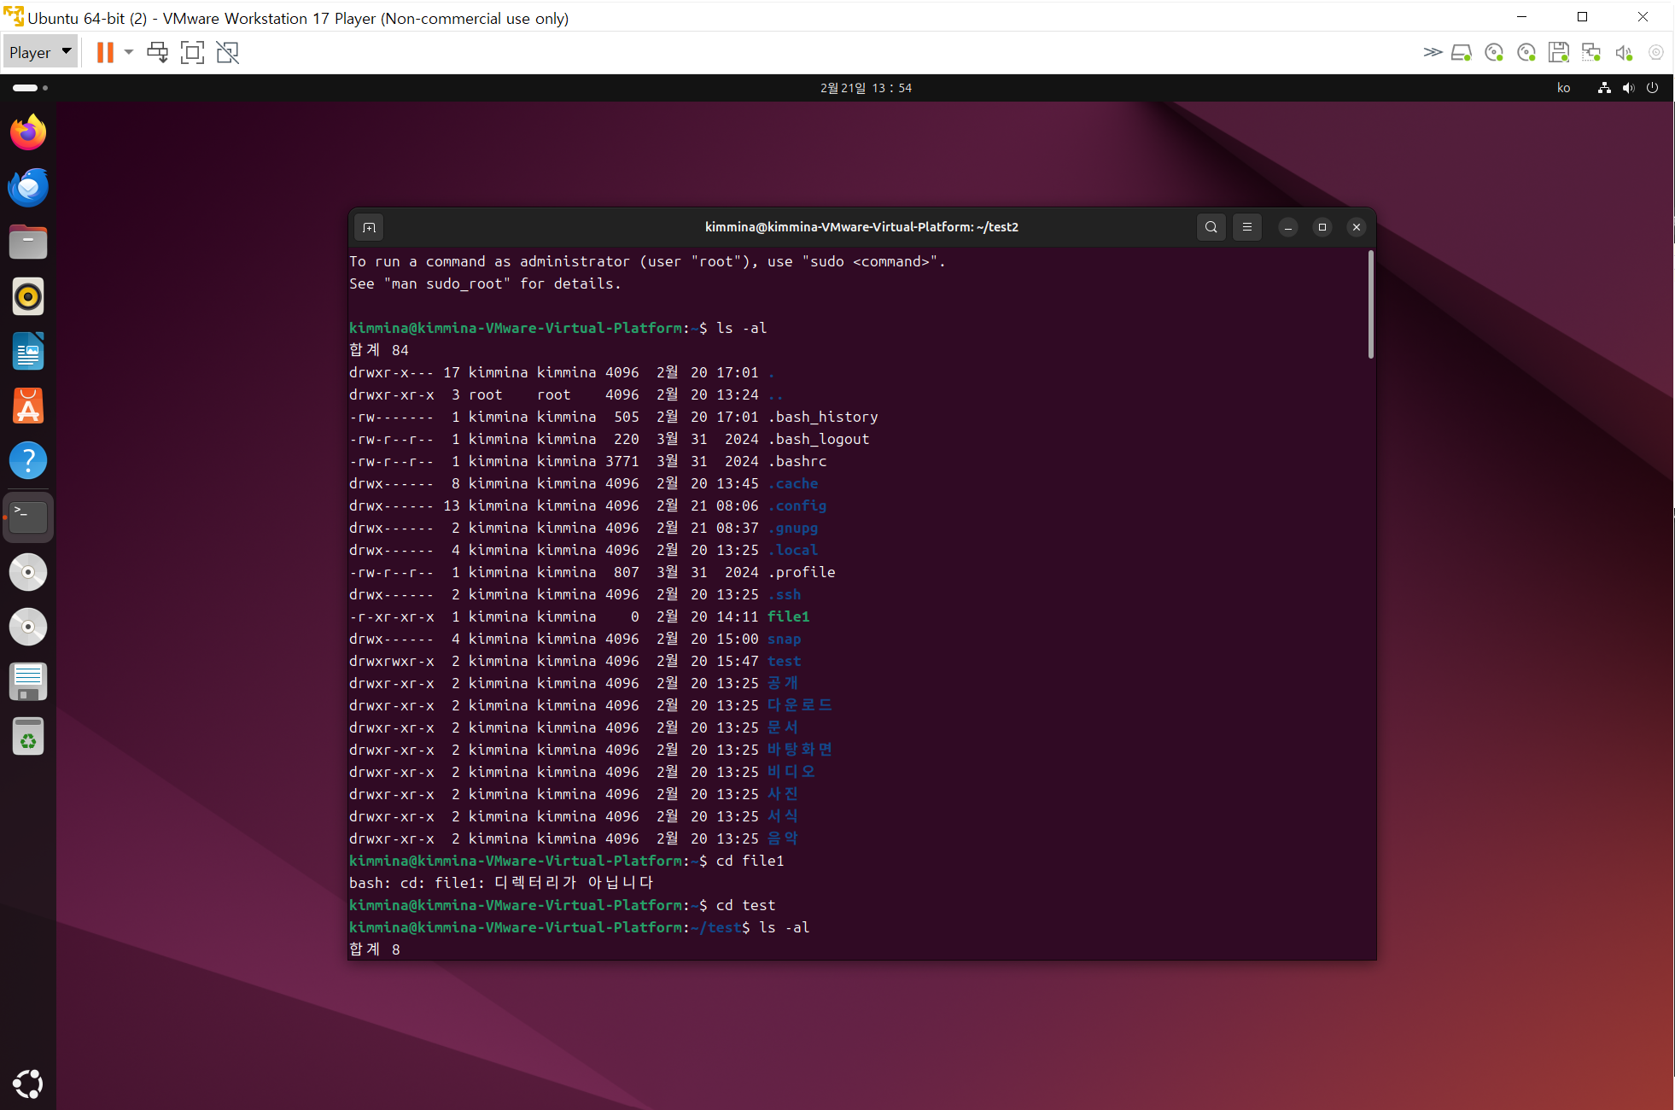Open LibreOffice Writer from the dock

pos(28,351)
